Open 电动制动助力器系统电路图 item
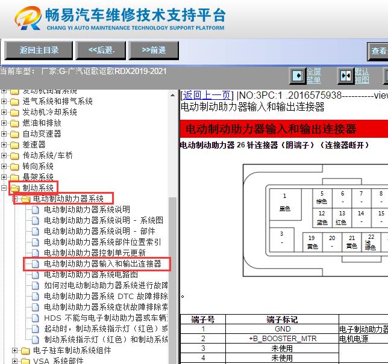 pos(91,274)
